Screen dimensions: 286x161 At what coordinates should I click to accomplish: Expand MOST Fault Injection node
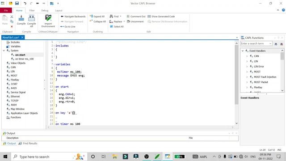pos(247,77)
